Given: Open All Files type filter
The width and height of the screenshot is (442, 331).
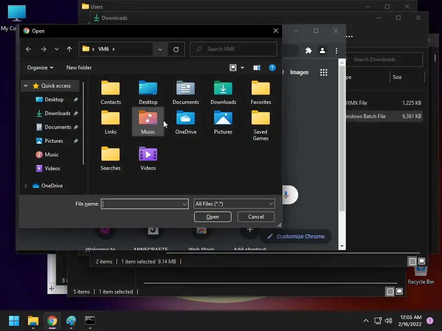Looking at the screenshot, I should pyautogui.click(x=234, y=204).
